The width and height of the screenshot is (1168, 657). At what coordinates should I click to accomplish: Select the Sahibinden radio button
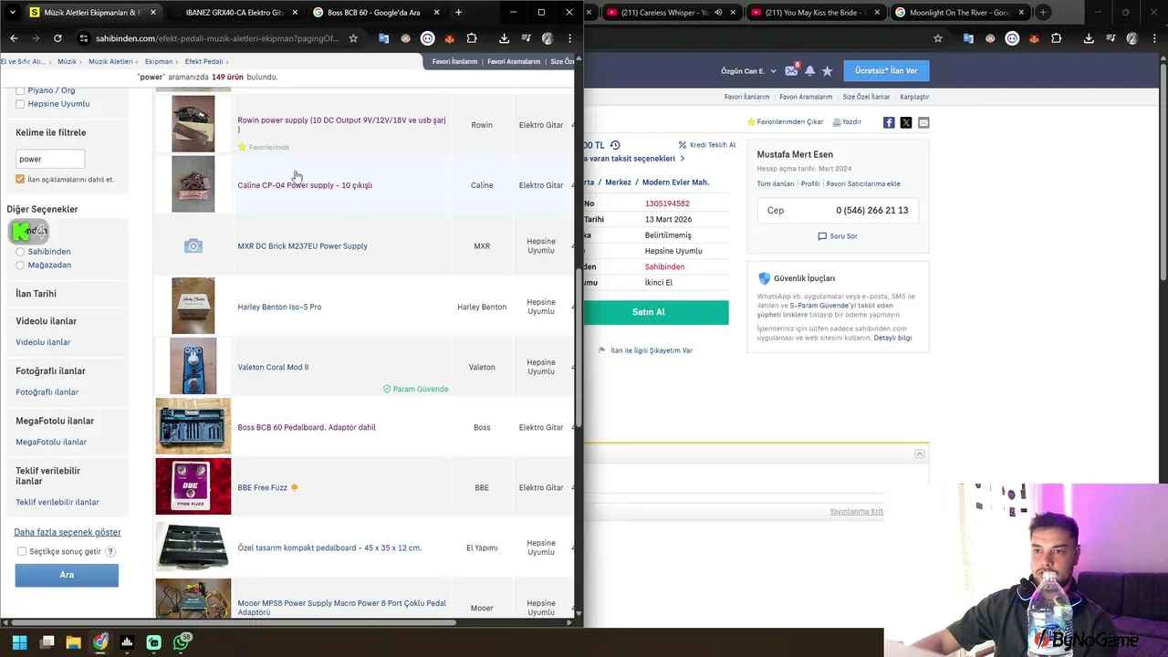(20, 252)
